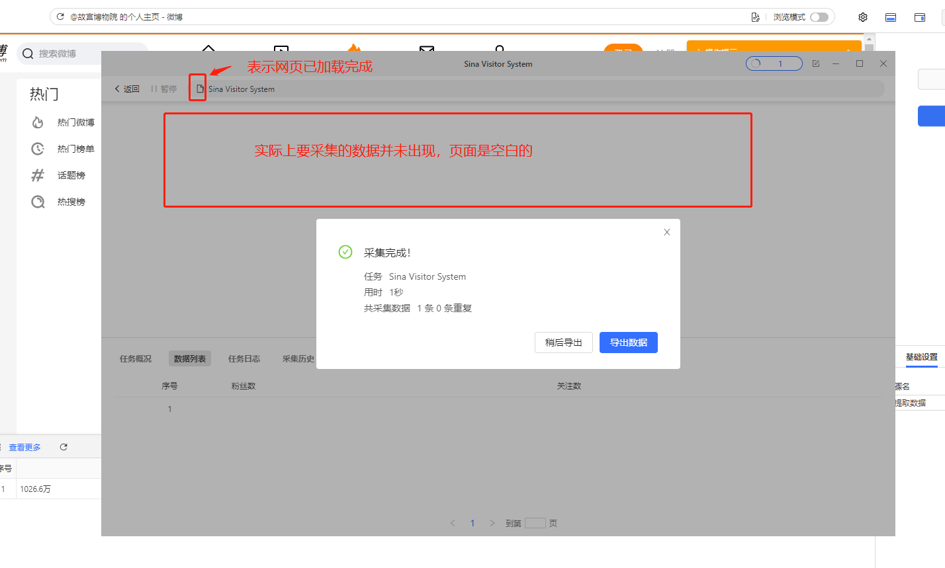Click the clock icon beside 热门榜单
Image resolution: width=945 pixels, height=568 pixels.
pyautogui.click(x=38, y=149)
